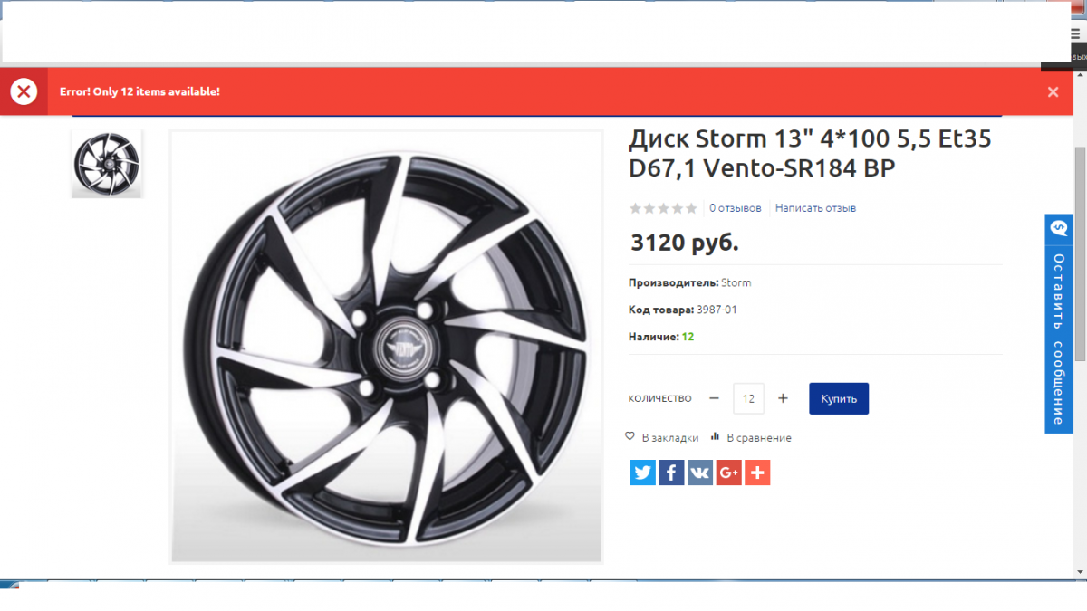Screen dimensions: 1087x611
Task: Rate product using the star rating
Action: (x=663, y=208)
